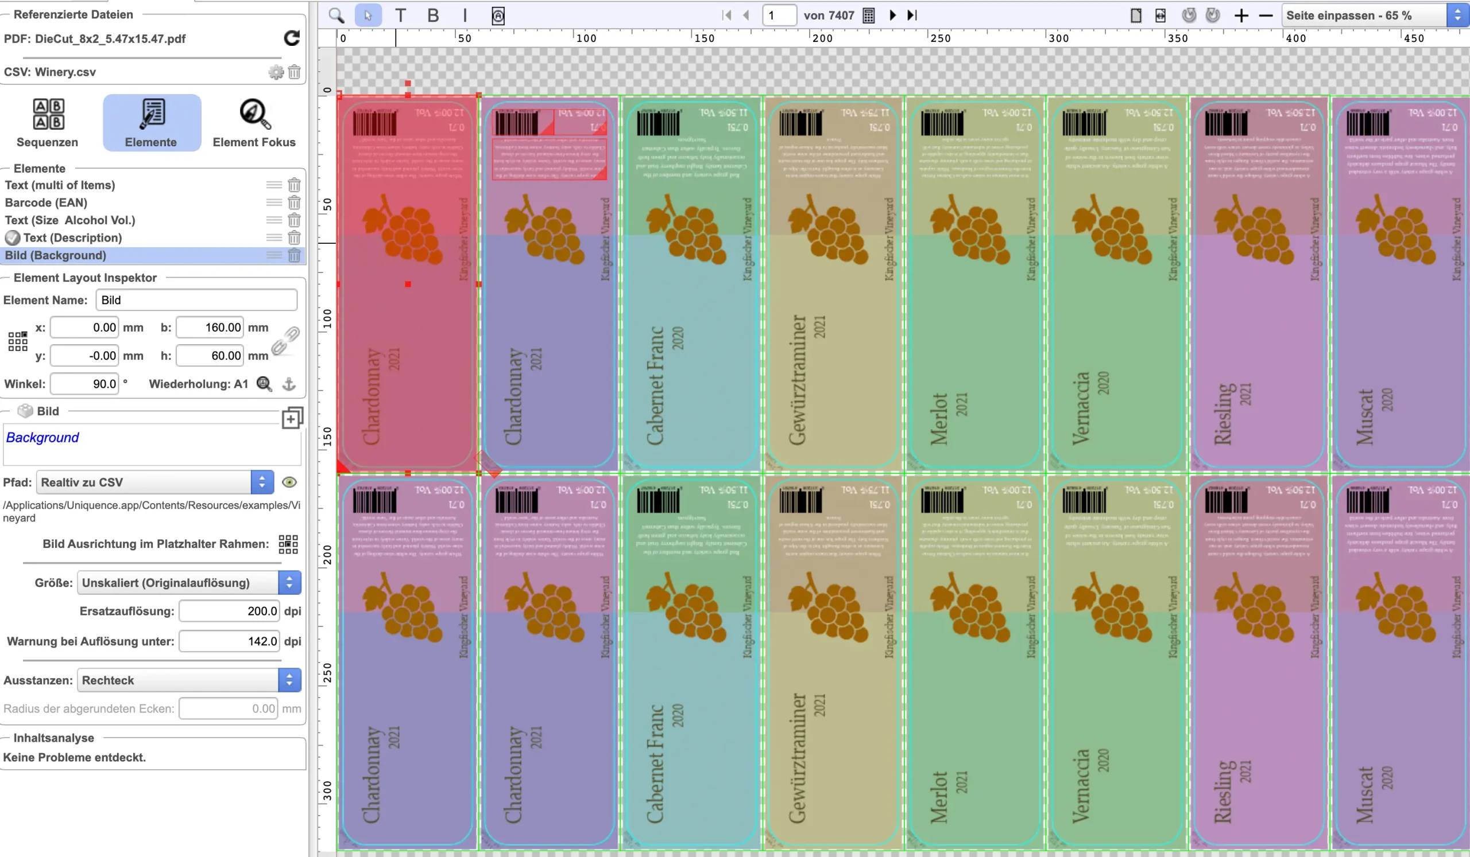The image size is (1470, 857).
Task: Grab reorder handle of Text (Description)
Action: [274, 237]
